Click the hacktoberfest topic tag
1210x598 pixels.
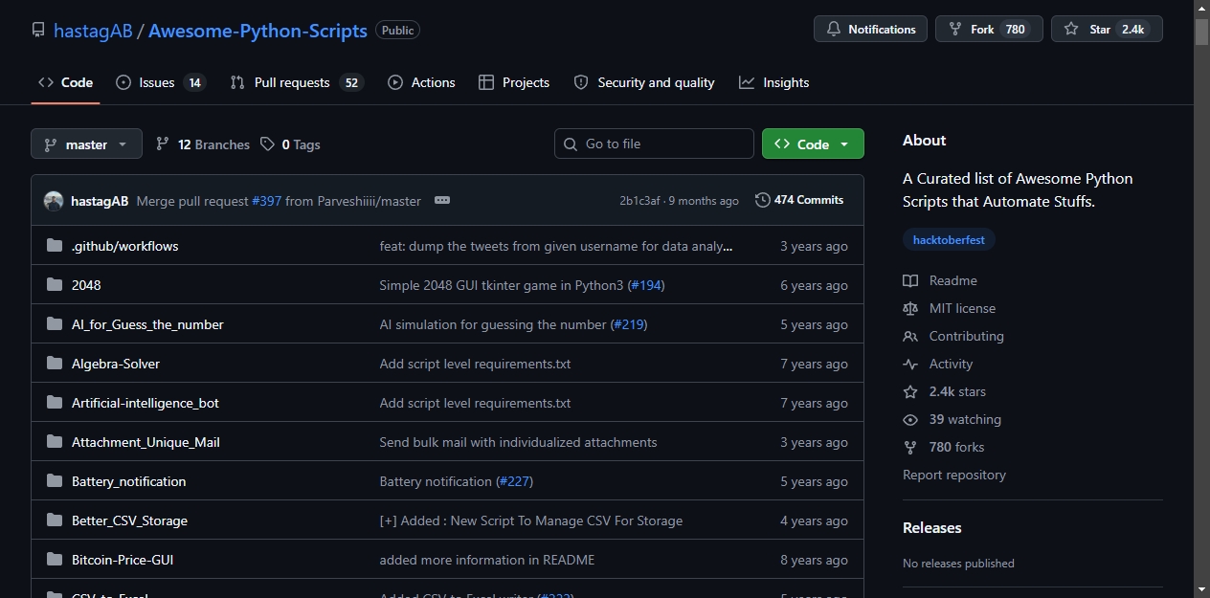949,240
